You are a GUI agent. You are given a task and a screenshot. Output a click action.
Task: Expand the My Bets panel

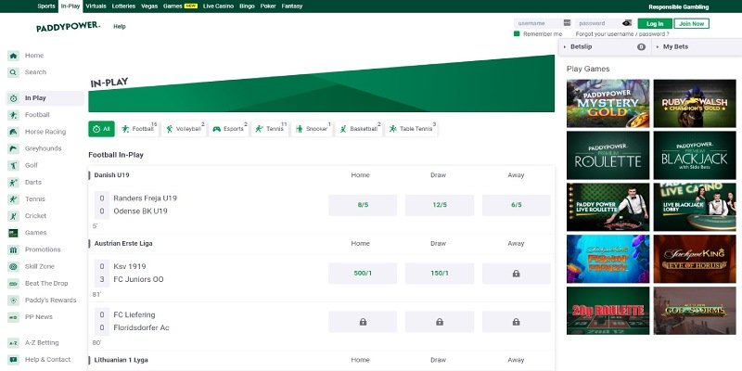point(697,47)
